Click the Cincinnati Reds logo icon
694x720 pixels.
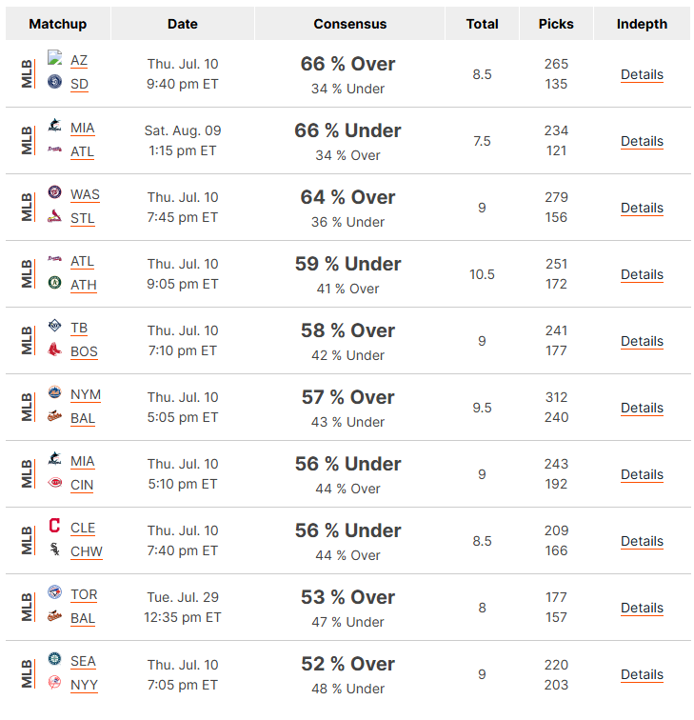[x=54, y=483]
